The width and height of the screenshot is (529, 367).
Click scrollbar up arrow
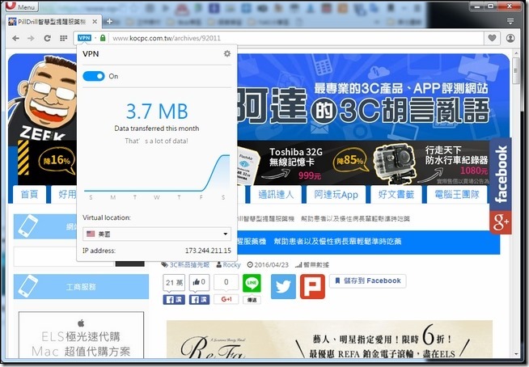tap(516, 53)
